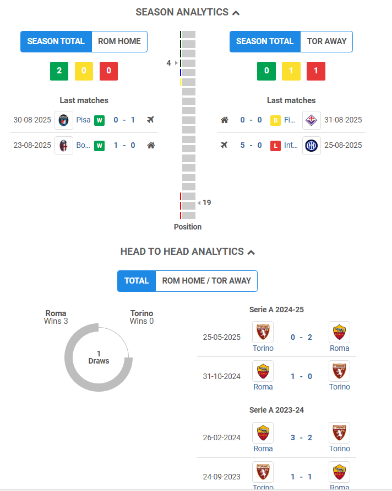392x491 pixels.
Task: Switch to ROM HOME stats tab
Action: point(119,41)
